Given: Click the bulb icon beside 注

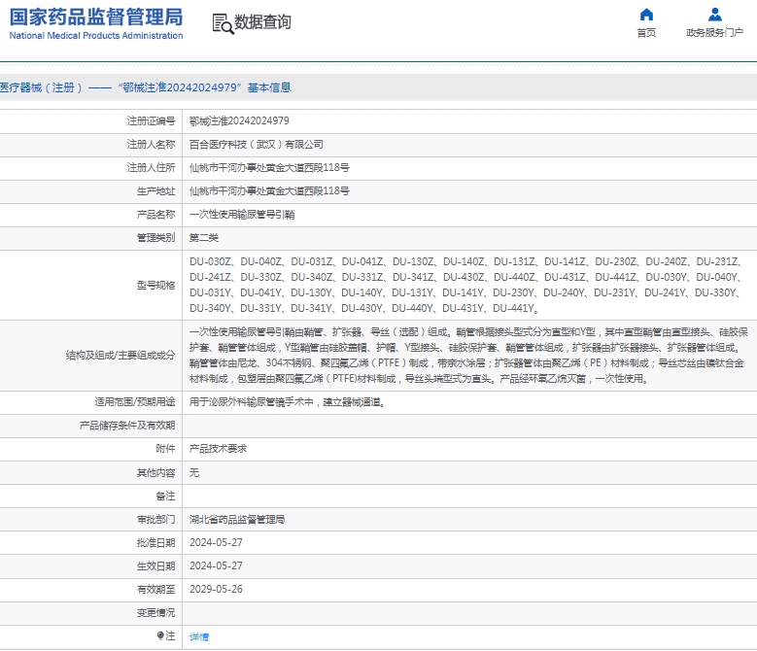Looking at the screenshot, I should pyautogui.click(x=160, y=635).
